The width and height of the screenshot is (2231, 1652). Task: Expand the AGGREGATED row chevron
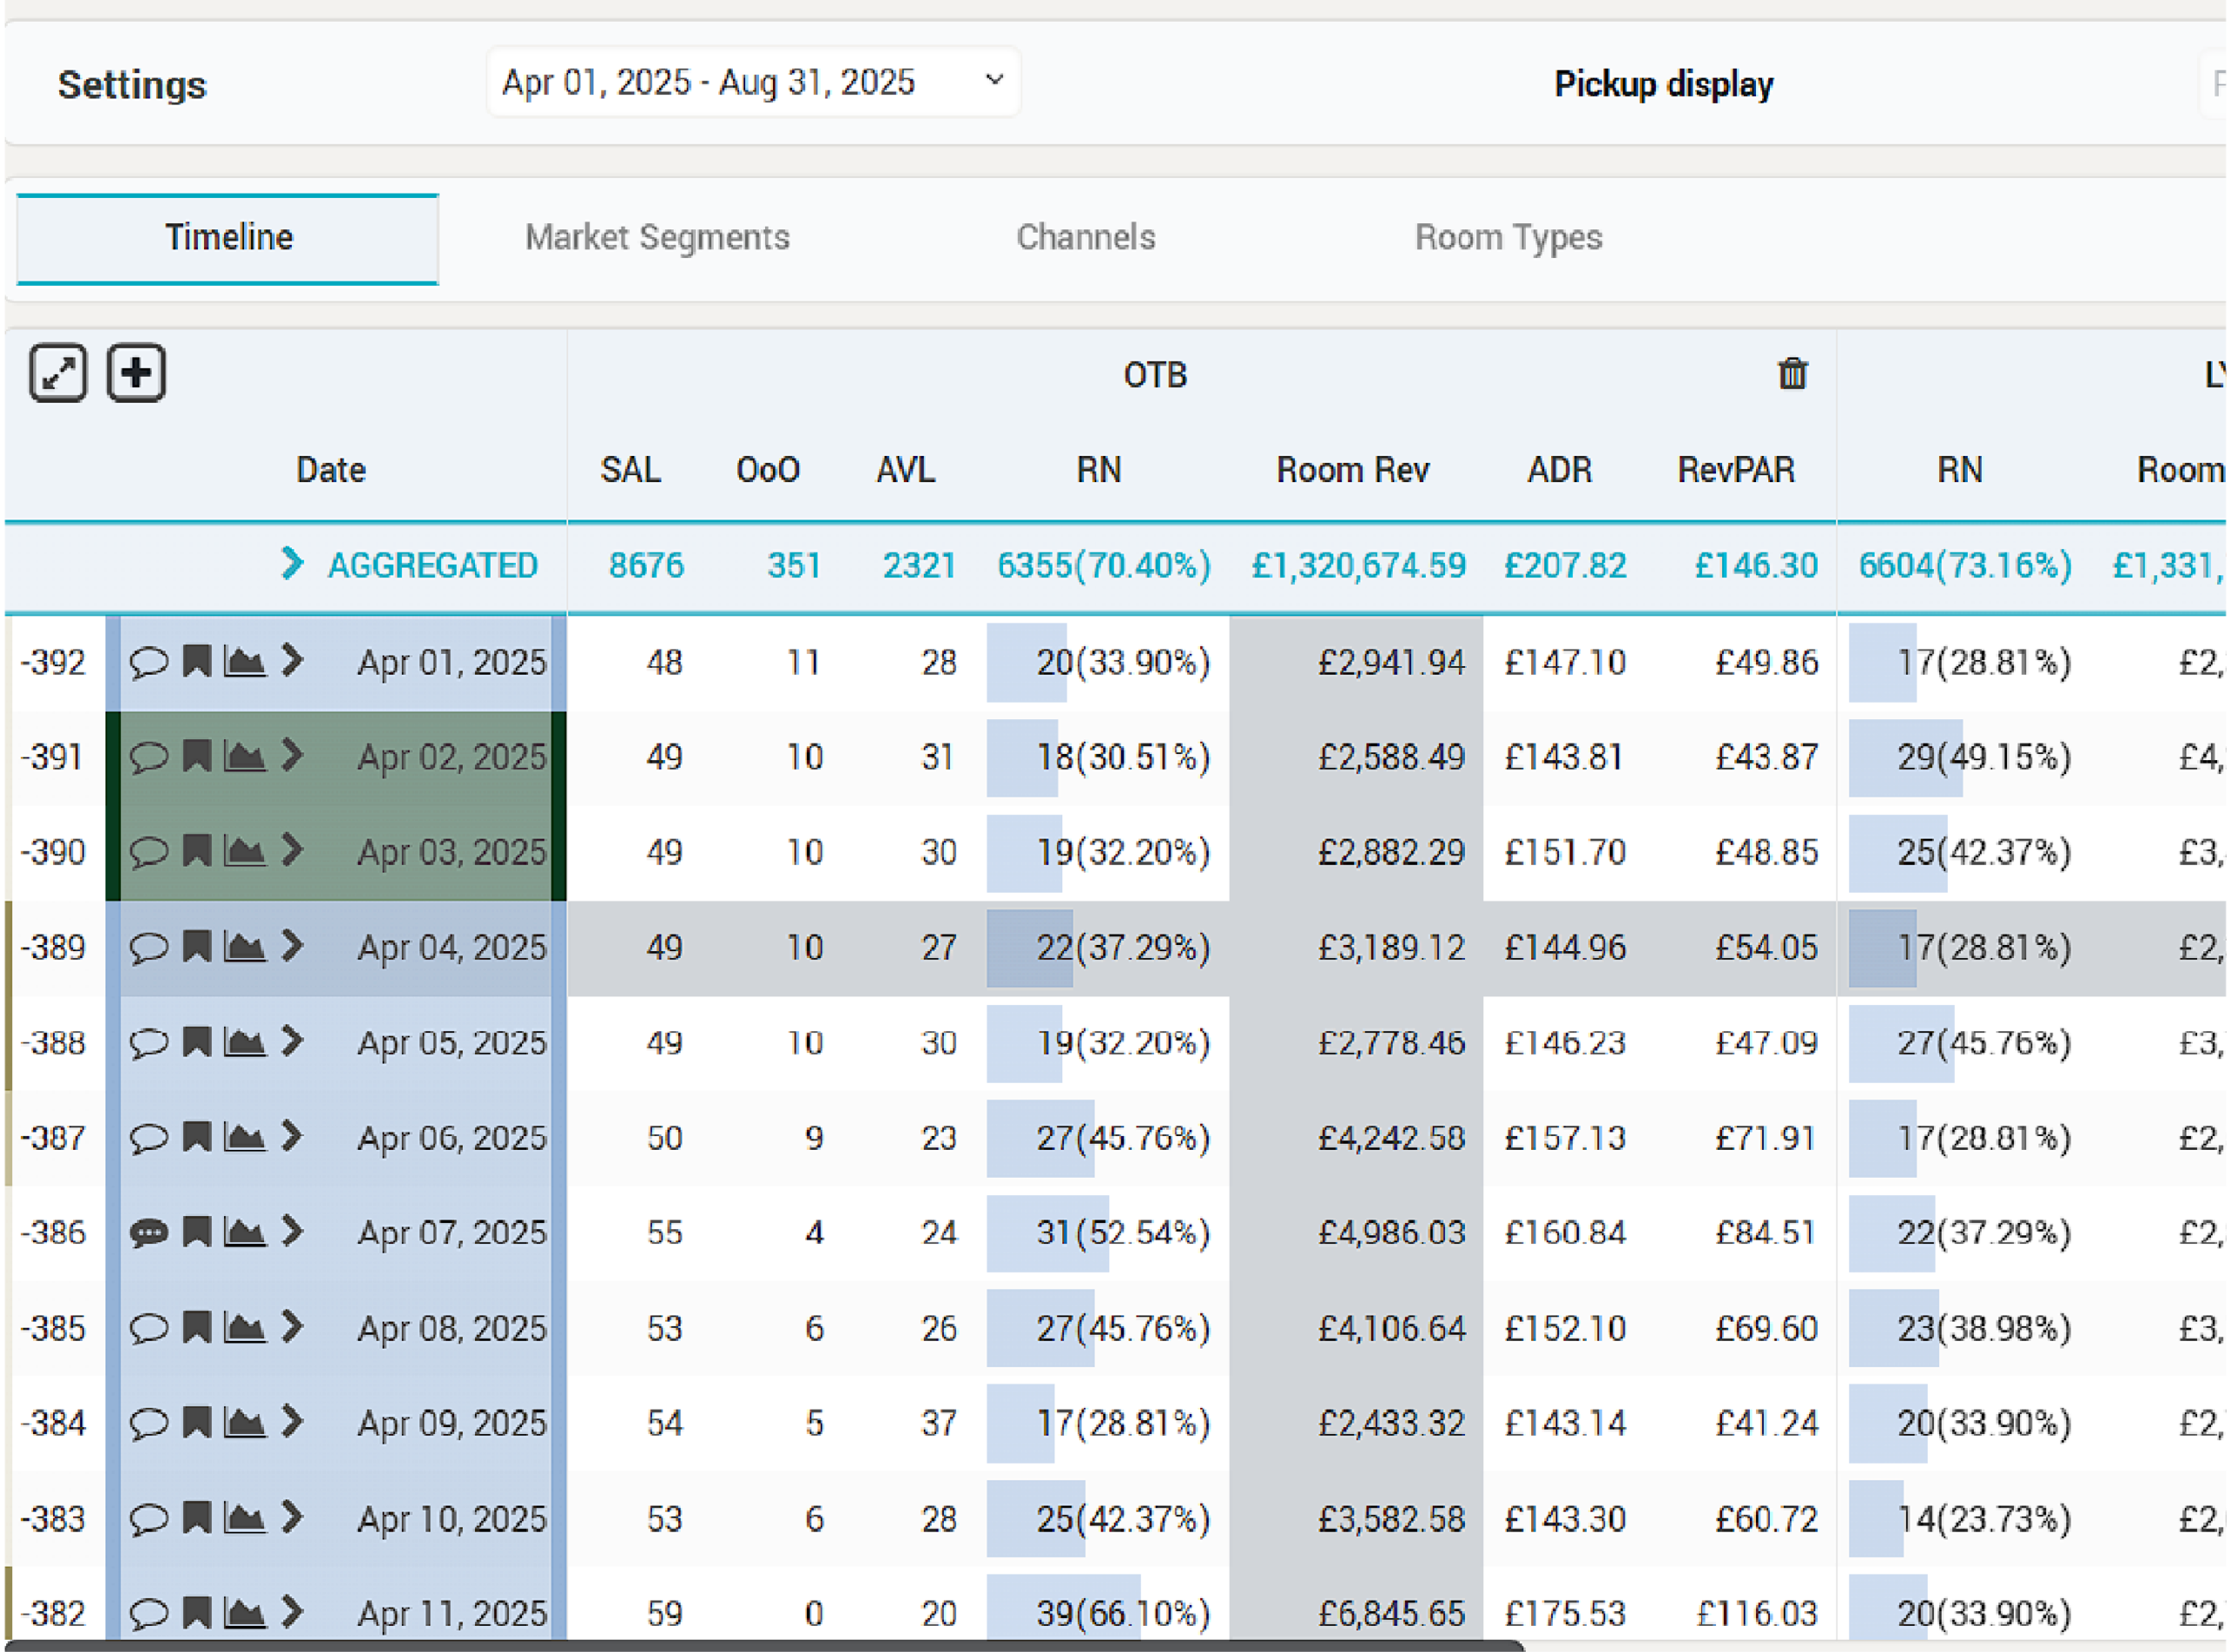[292, 564]
